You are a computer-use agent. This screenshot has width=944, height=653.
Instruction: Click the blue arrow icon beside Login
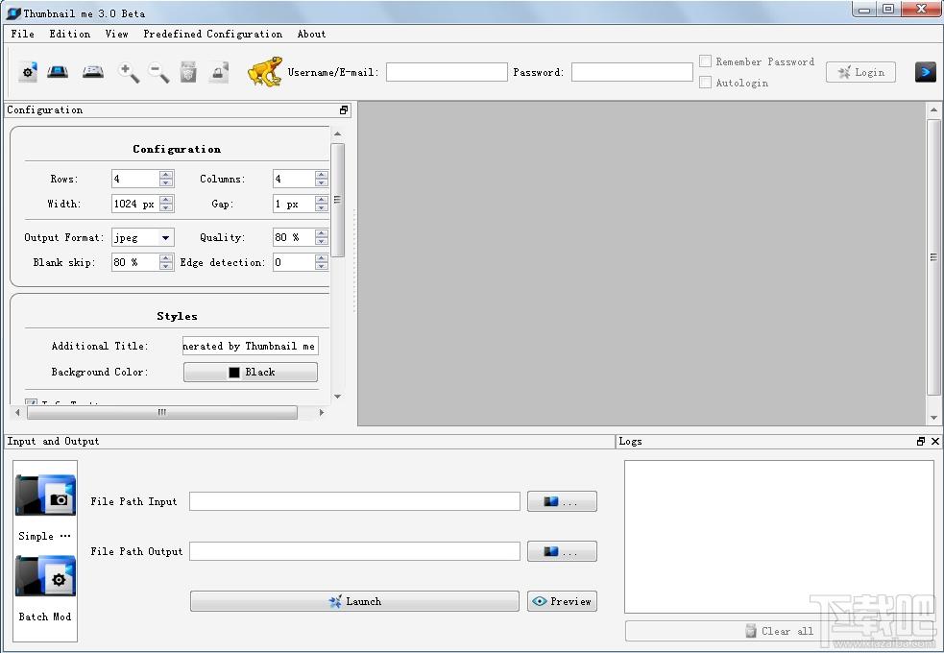[926, 72]
